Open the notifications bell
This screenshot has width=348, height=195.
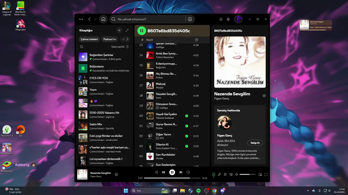221,19
